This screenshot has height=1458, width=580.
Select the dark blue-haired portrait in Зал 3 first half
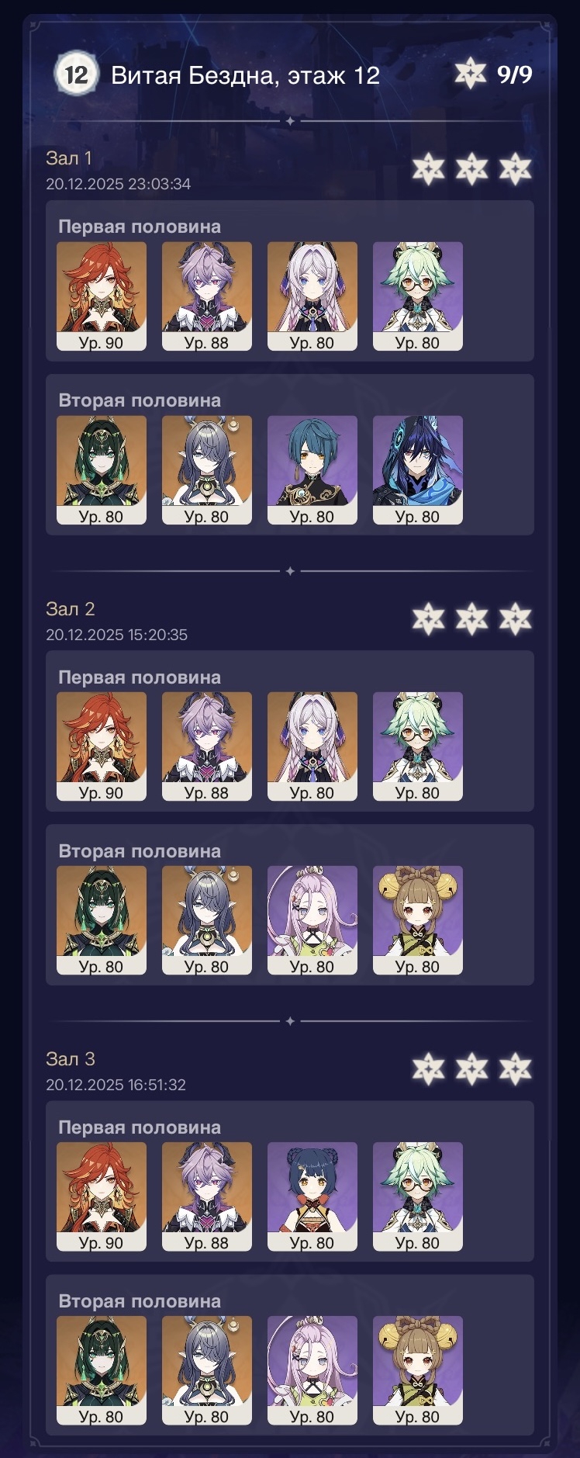[x=312, y=1197]
